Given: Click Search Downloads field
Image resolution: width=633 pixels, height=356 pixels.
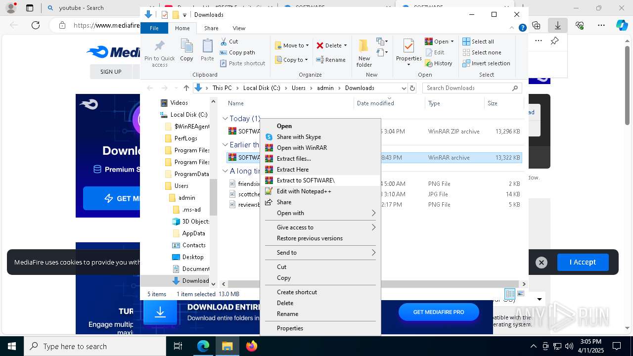Looking at the screenshot, I should click(472, 88).
